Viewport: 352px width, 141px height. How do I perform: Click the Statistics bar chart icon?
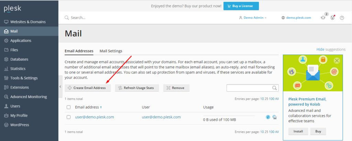pos(6,69)
